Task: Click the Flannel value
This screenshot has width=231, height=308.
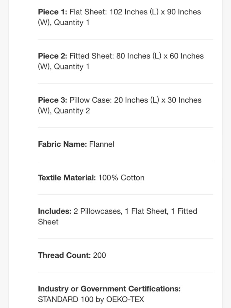Action: click(x=102, y=144)
